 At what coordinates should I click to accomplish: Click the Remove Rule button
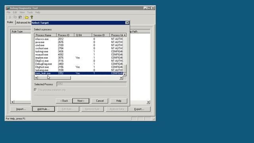92,109
